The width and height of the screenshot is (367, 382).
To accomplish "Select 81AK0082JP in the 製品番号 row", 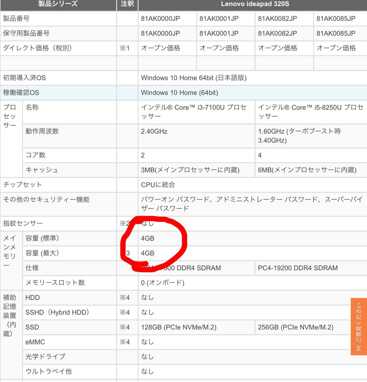I will tap(277, 19).
